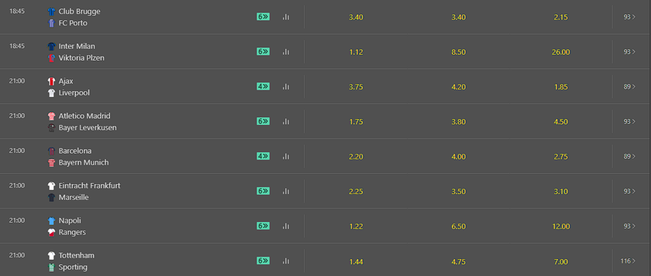
Task: Select draw odds 4.00 for Barcelona match
Action: (458, 157)
